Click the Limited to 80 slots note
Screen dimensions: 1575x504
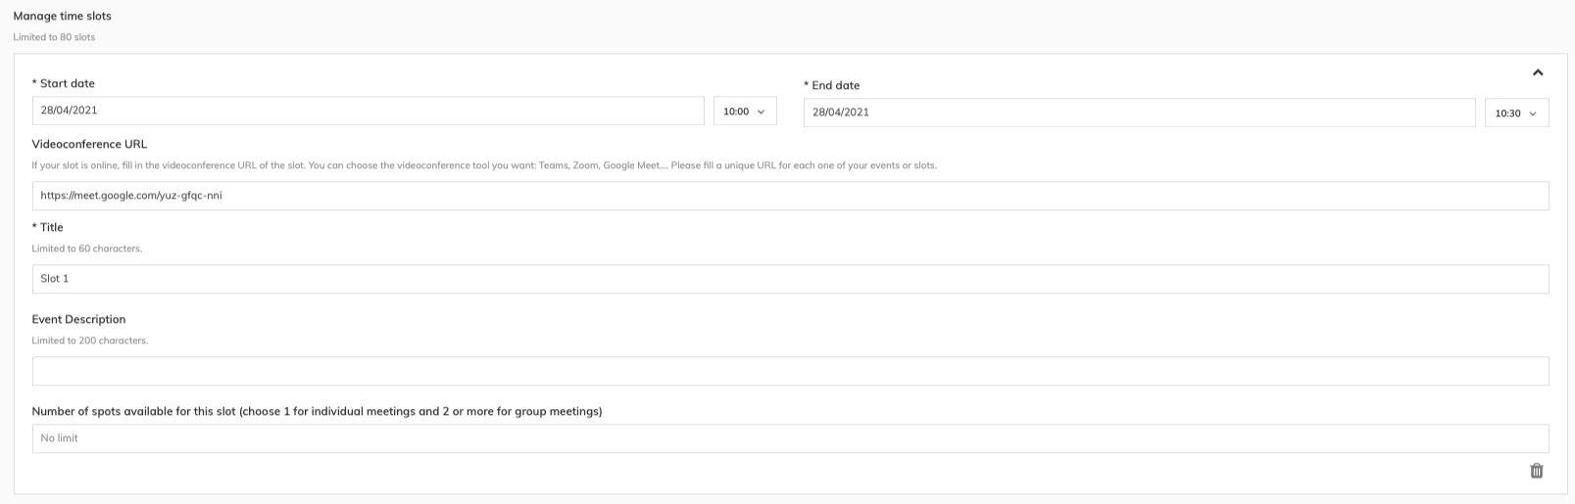pyautogui.click(x=54, y=37)
